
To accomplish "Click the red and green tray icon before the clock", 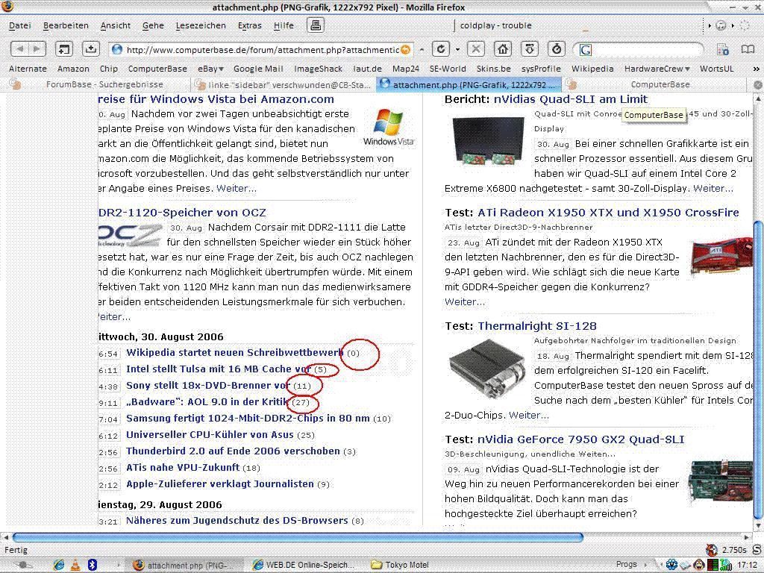I will pyautogui.click(x=713, y=565).
